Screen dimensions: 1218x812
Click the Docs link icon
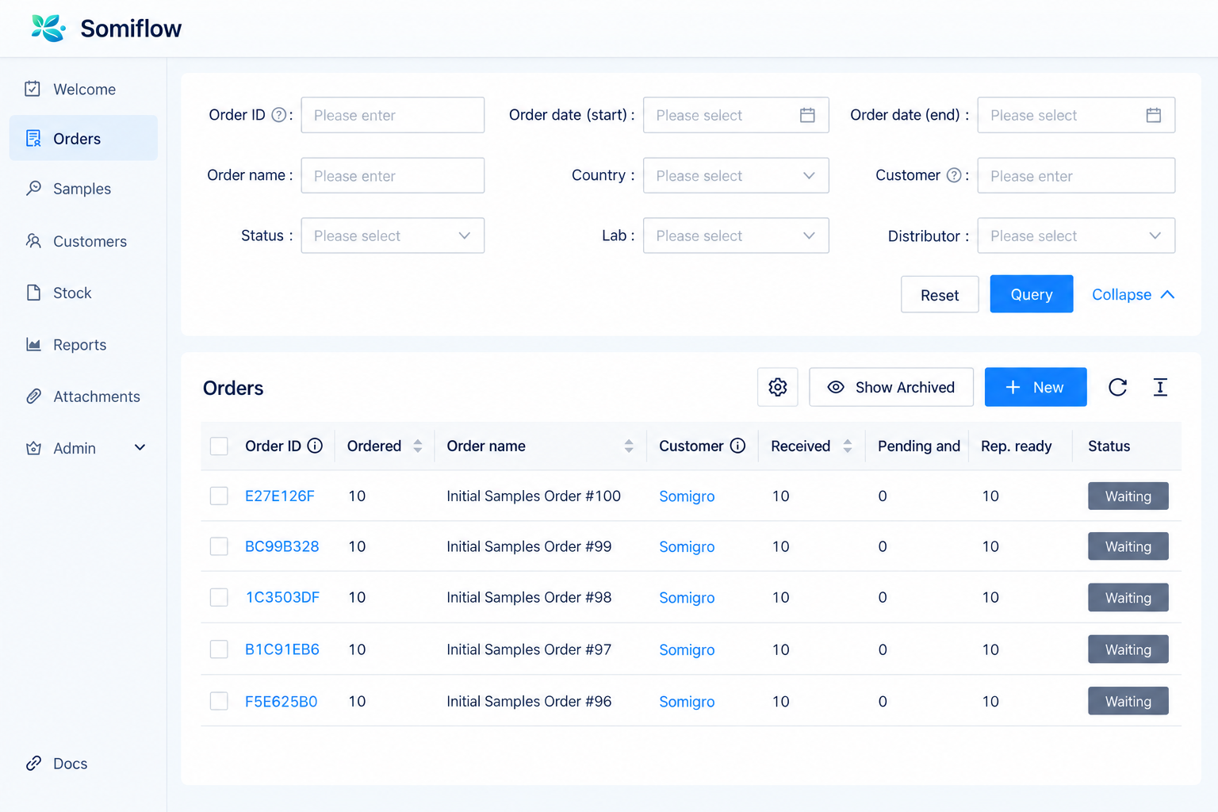33,763
